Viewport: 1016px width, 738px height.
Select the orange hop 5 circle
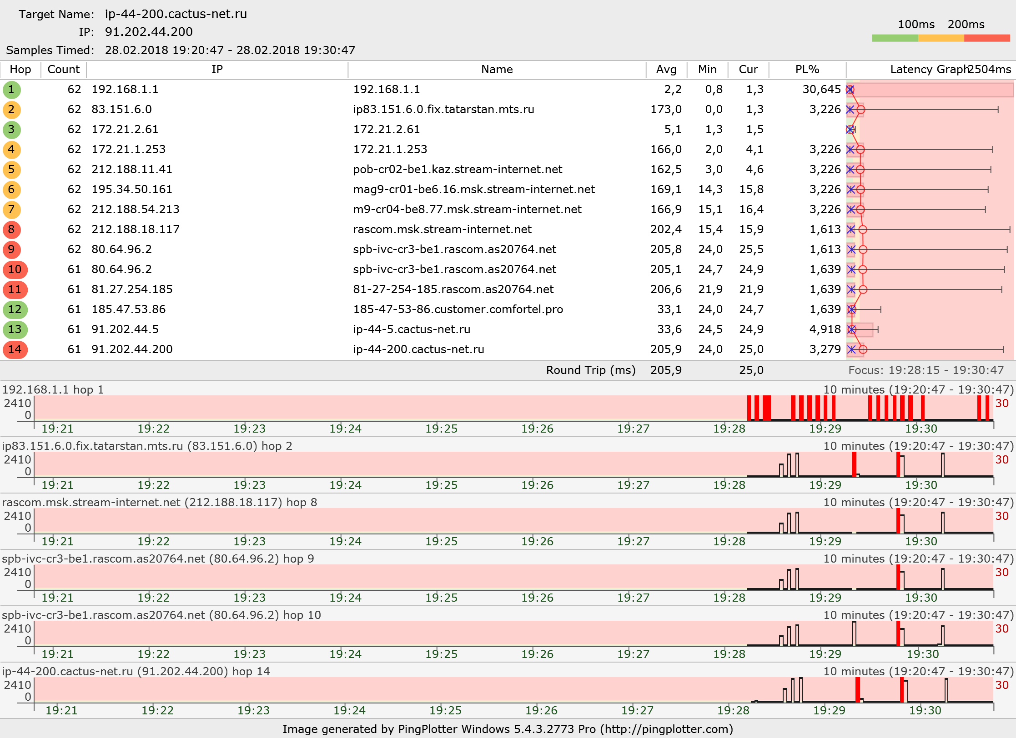11,170
